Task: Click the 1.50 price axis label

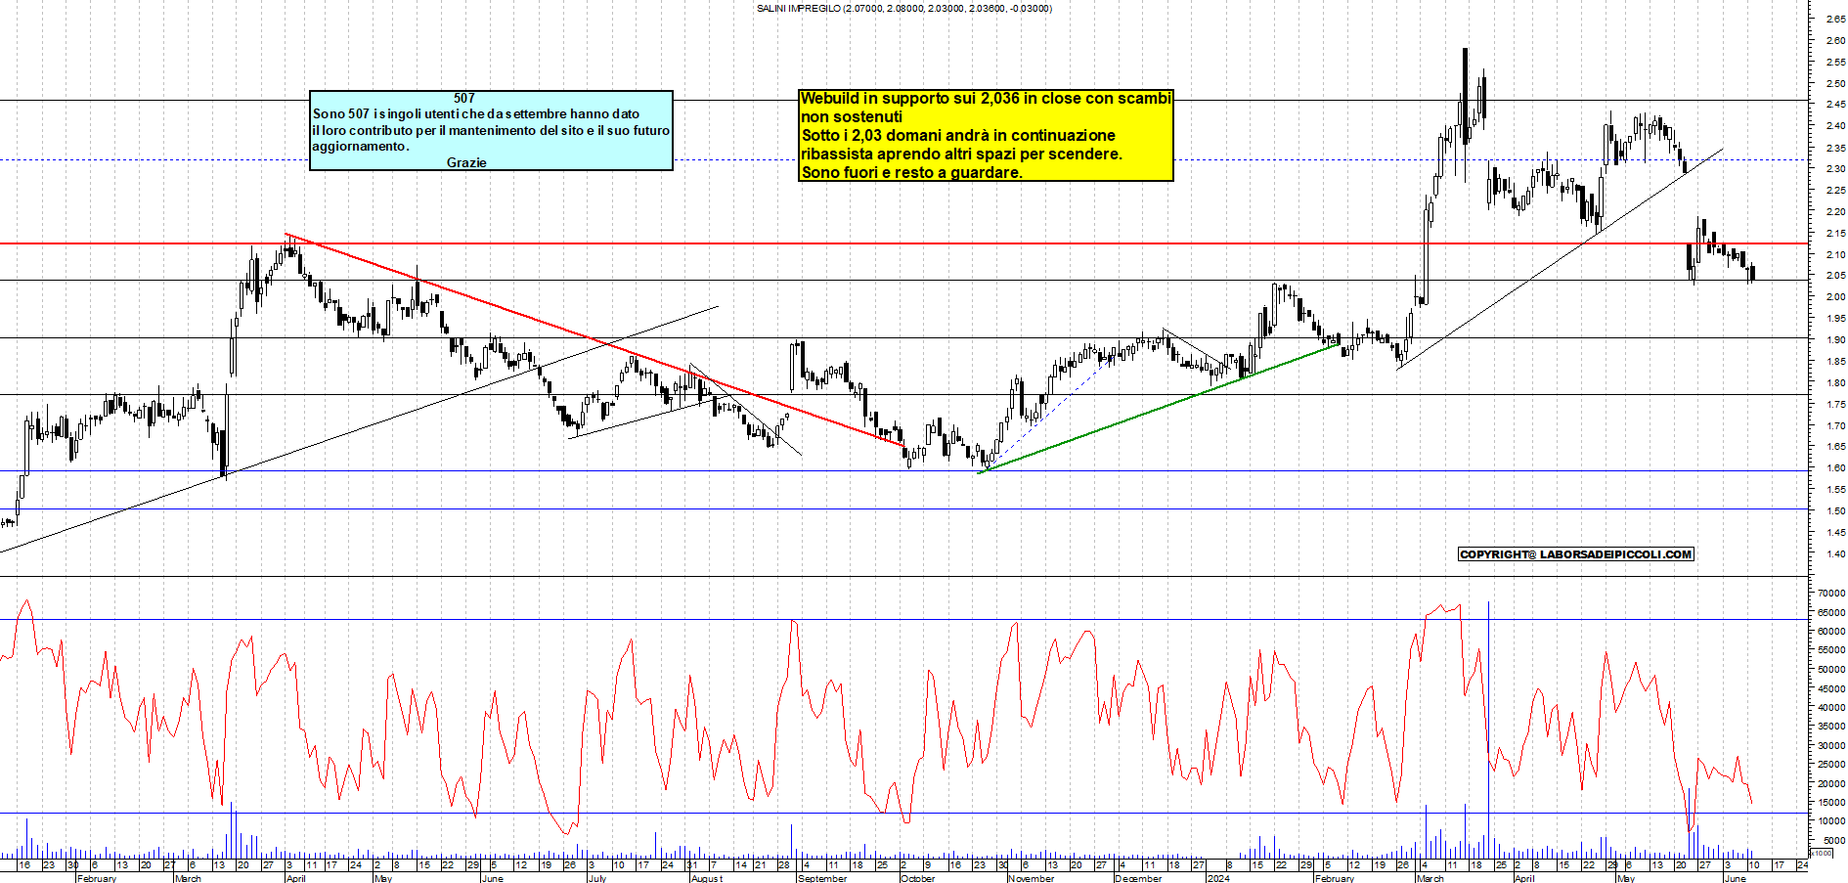Action: pyautogui.click(x=1835, y=511)
